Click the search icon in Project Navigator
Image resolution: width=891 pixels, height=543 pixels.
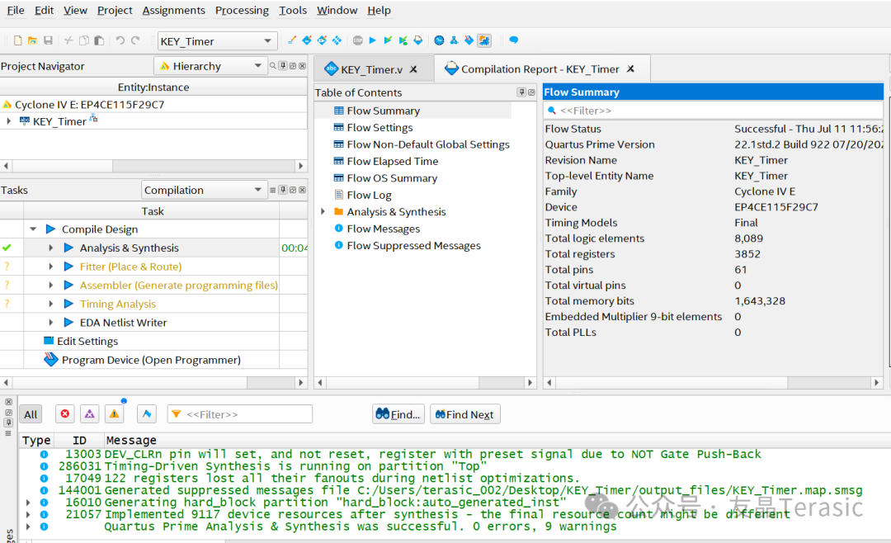[x=273, y=66]
